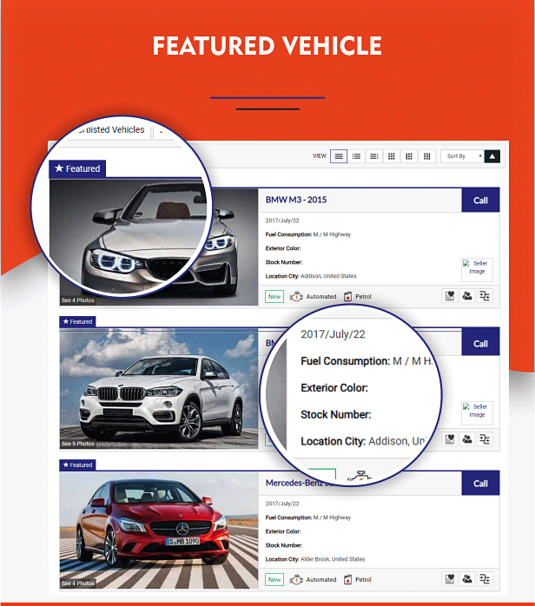This screenshot has width=535, height=606.
Task: Click 'Location City: Addison, United States' on BMW M3
Action: (311, 276)
